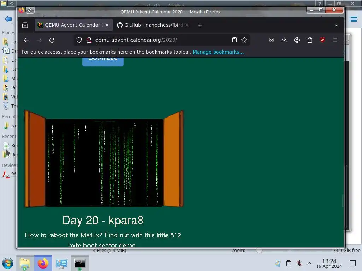Activate Firefox on the taskbar

(x=43, y=263)
